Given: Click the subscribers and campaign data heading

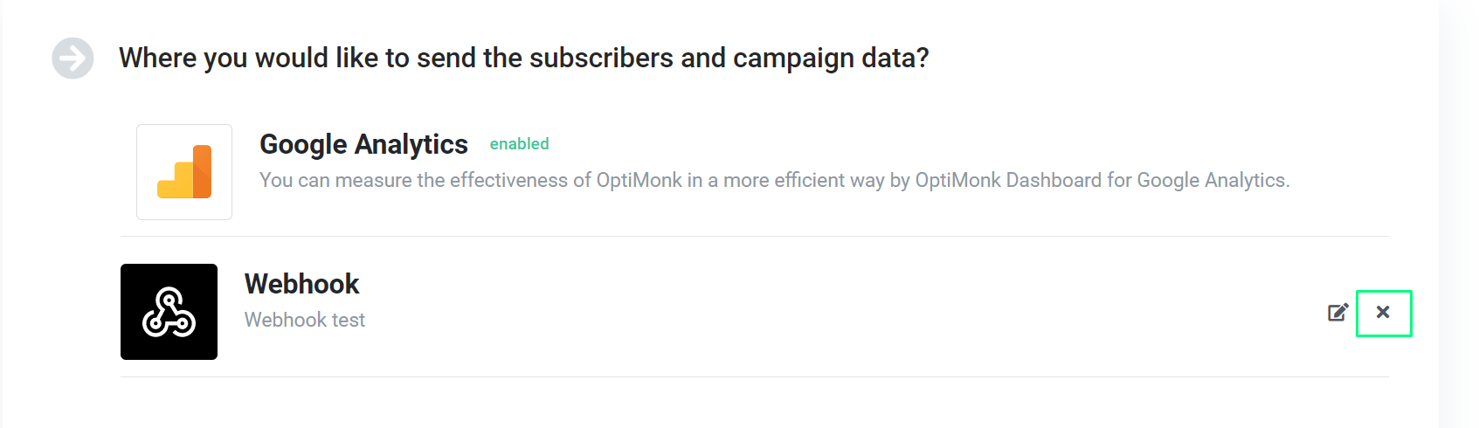Looking at the screenshot, I should click(523, 58).
